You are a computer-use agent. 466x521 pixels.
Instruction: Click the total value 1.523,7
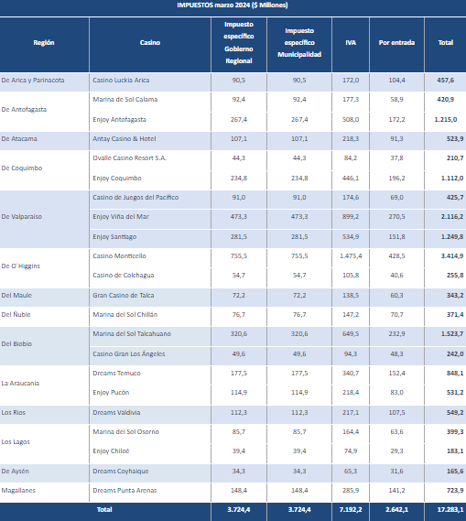pyautogui.click(x=452, y=333)
